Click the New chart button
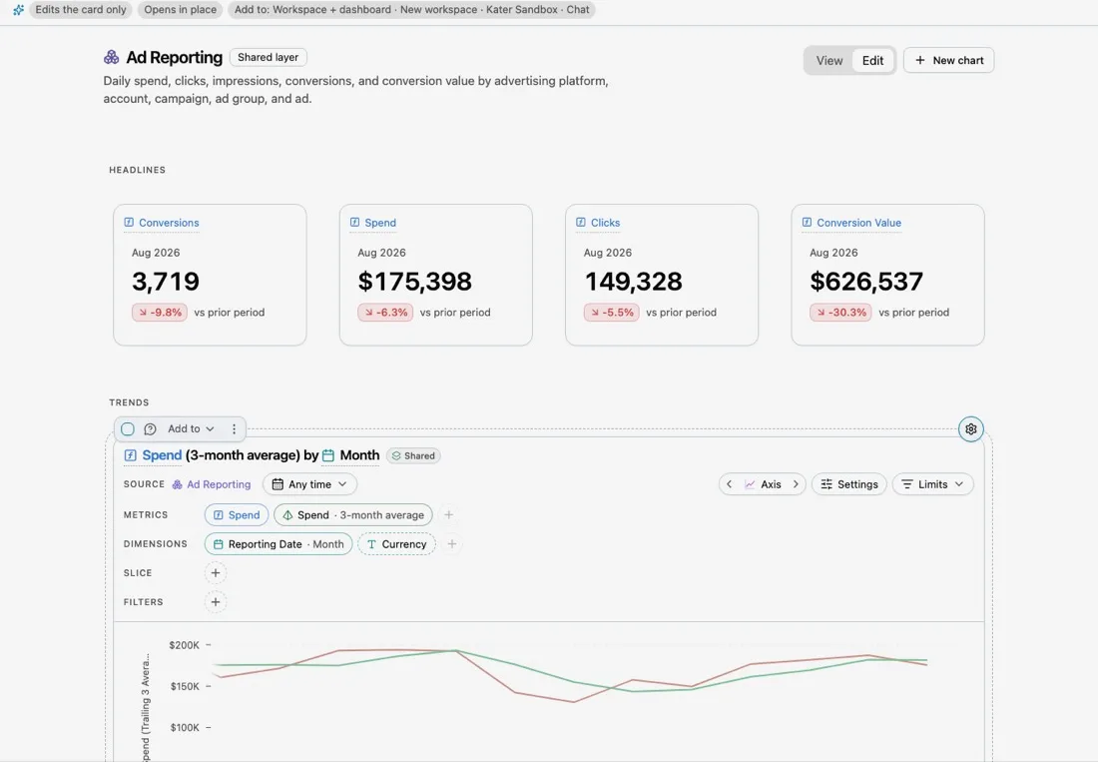1098x762 pixels. click(x=949, y=60)
